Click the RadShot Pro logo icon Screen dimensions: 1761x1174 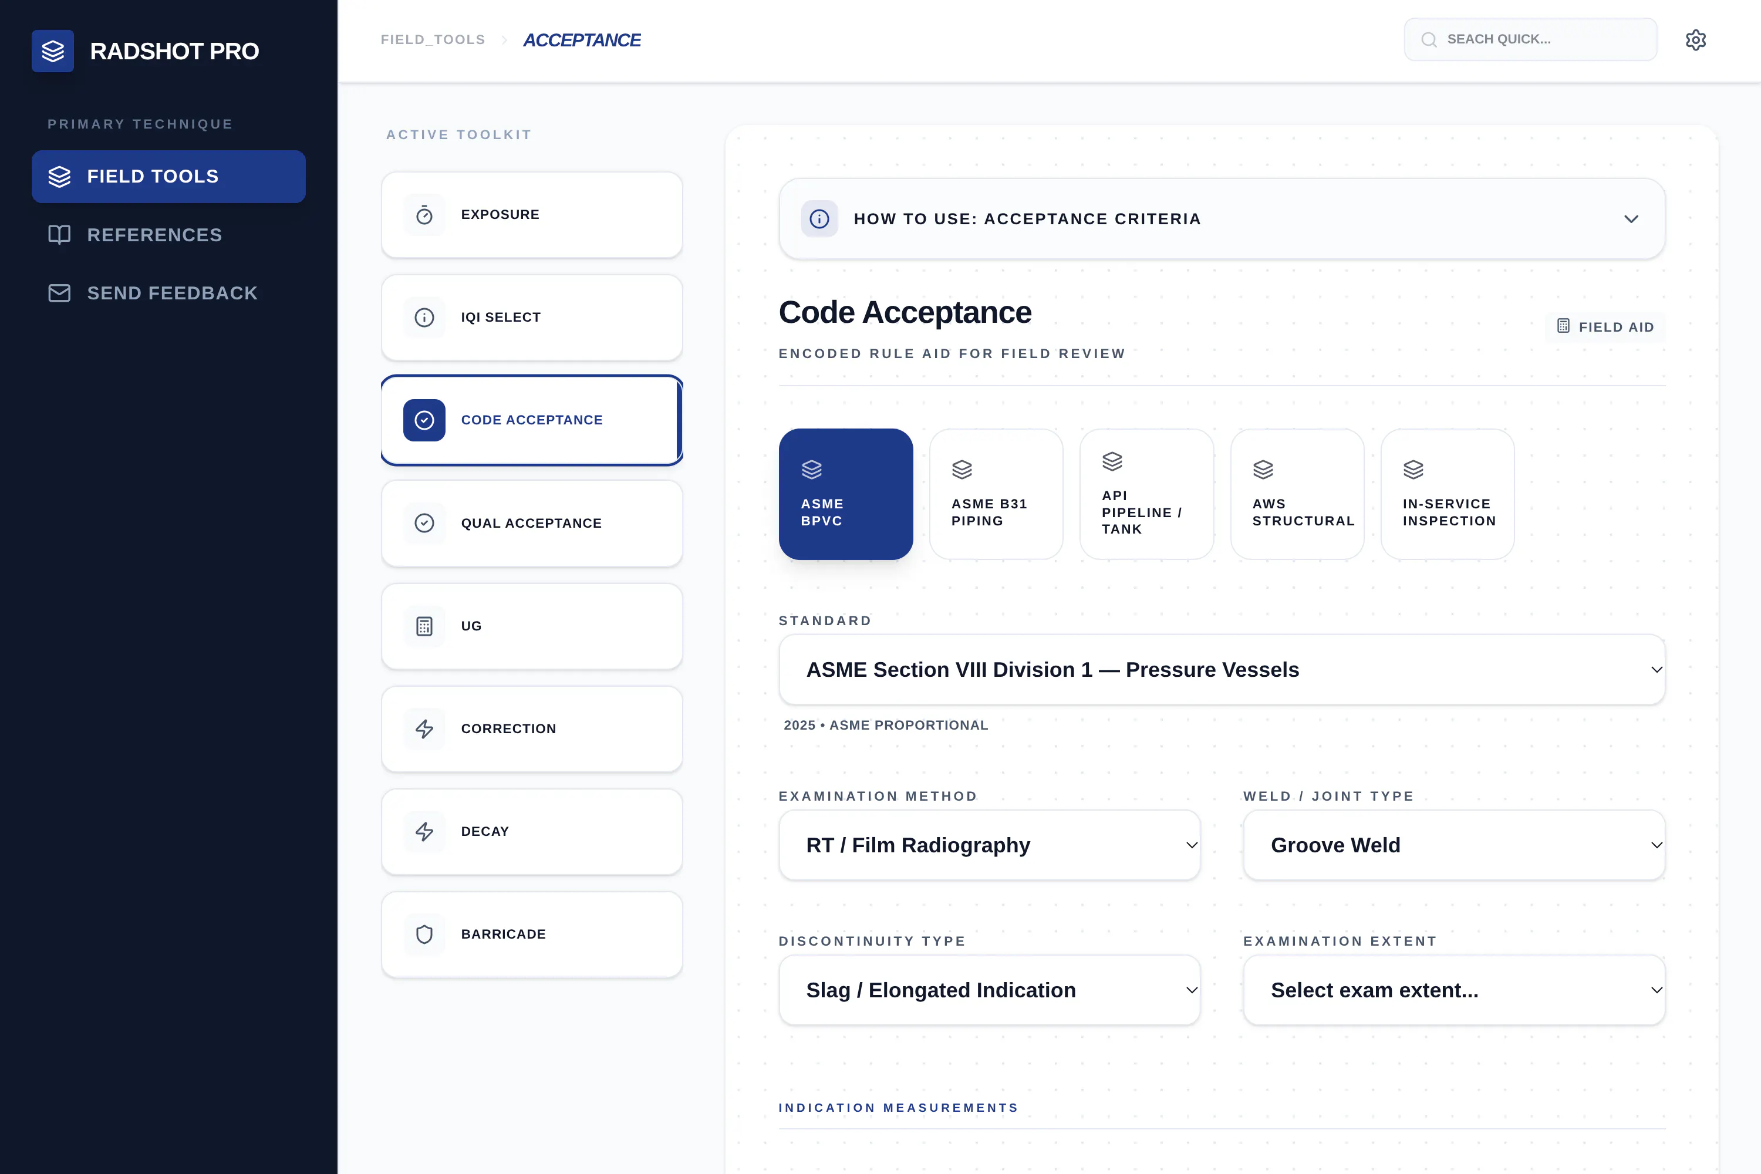52,51
